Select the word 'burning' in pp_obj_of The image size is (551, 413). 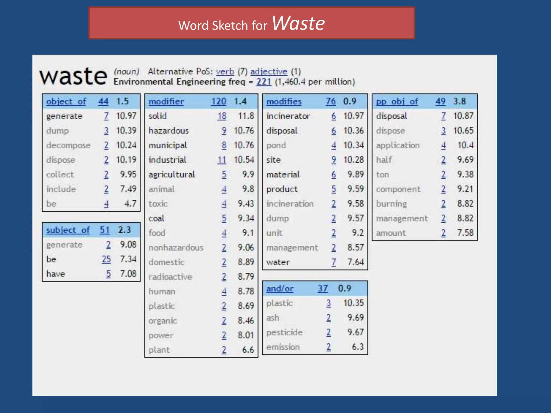391,204
